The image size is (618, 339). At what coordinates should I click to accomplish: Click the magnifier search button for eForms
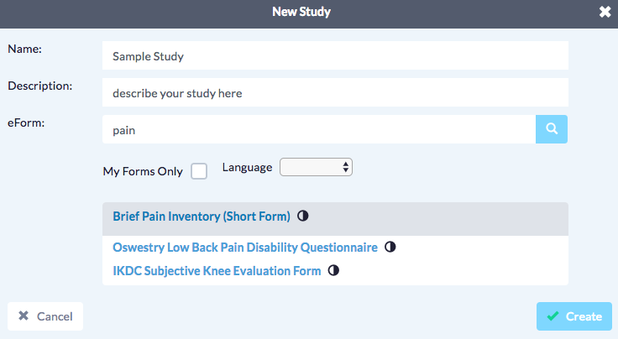coord(552,129)
